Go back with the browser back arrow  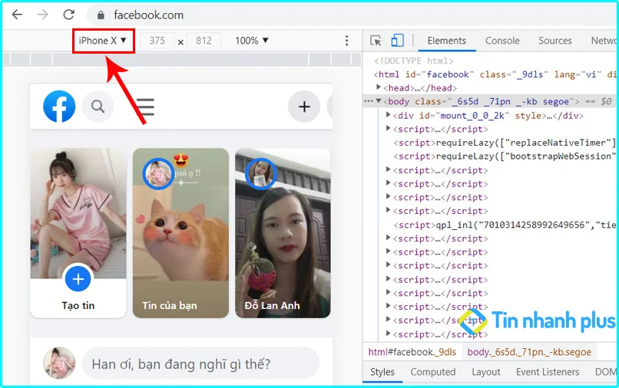click(17, 15)
